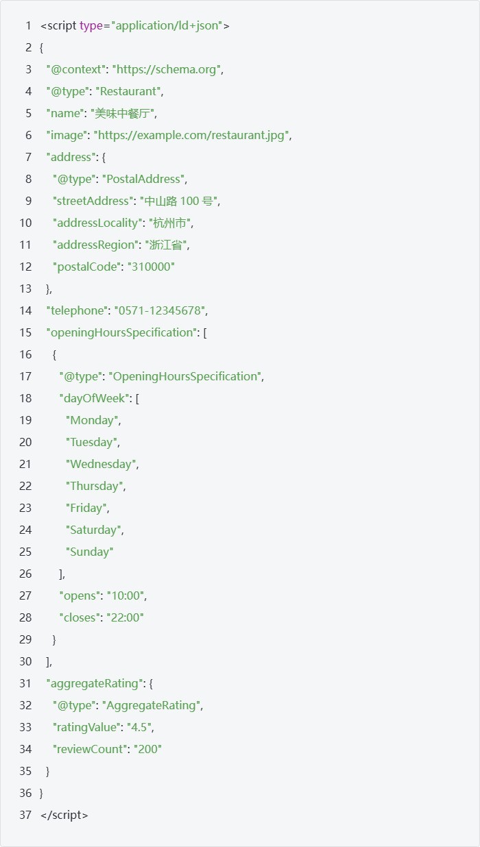Click the opens time value "10:00"
Screen dimensions: 480x847
coord(125,596)
